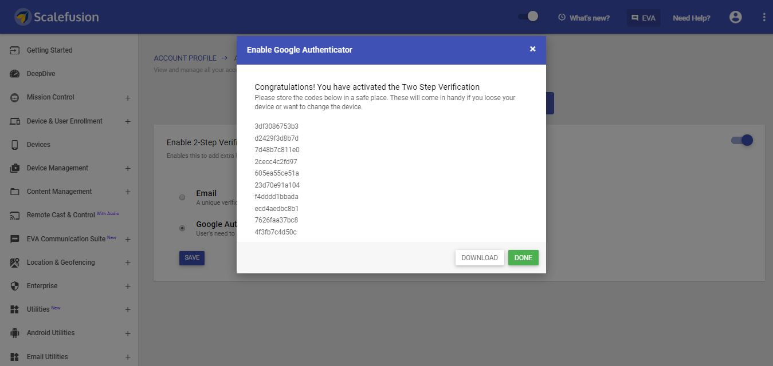Viewport: 773px width, 366px height.
Task: Expand Location & Geofencing plus
Action: (128, 262)
